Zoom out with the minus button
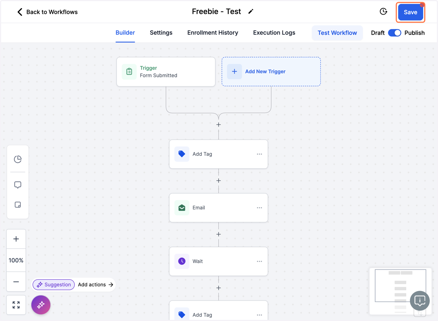438x321 pixels. pyautogui.click(x=16, y=282)
